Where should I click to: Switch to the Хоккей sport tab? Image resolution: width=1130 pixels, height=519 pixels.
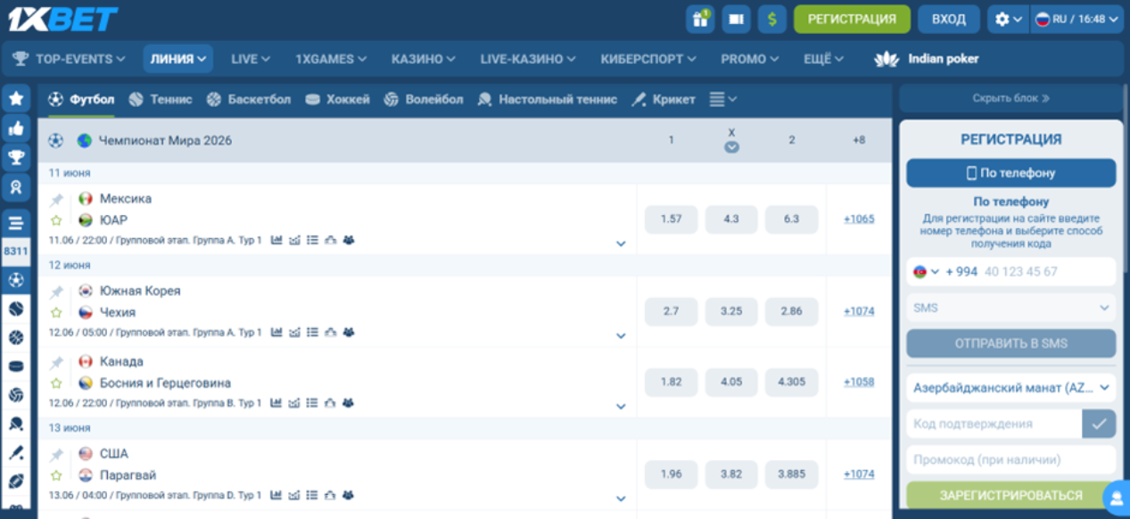[x=337, y=99]
